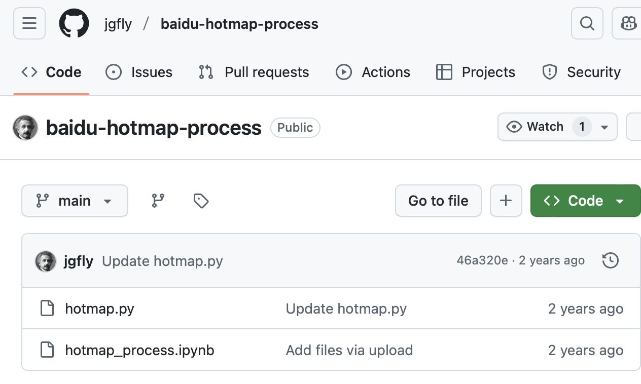Image resolution: width=641 pixels, height=384 pixels.
Task: View branches via the branch icon
Action: [158, 201]
